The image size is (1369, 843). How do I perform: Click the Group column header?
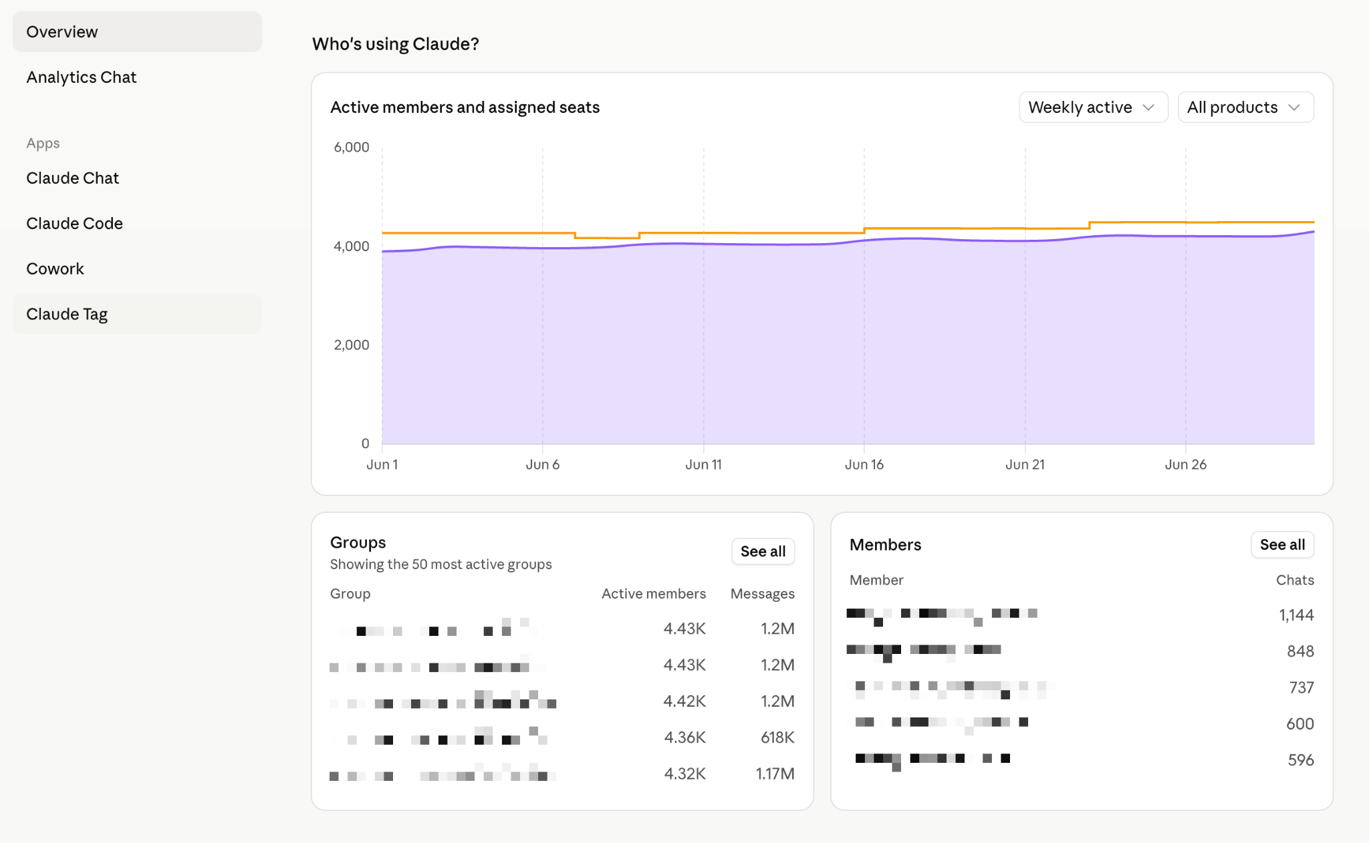pyautogui.click(x=350, y=593)
